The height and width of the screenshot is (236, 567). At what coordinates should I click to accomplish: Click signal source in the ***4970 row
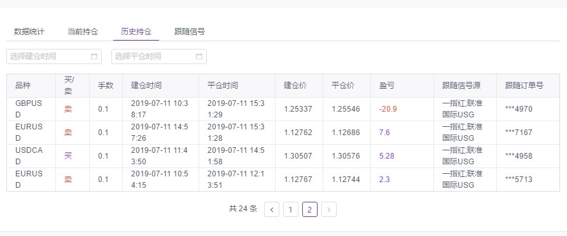point(463,109)
